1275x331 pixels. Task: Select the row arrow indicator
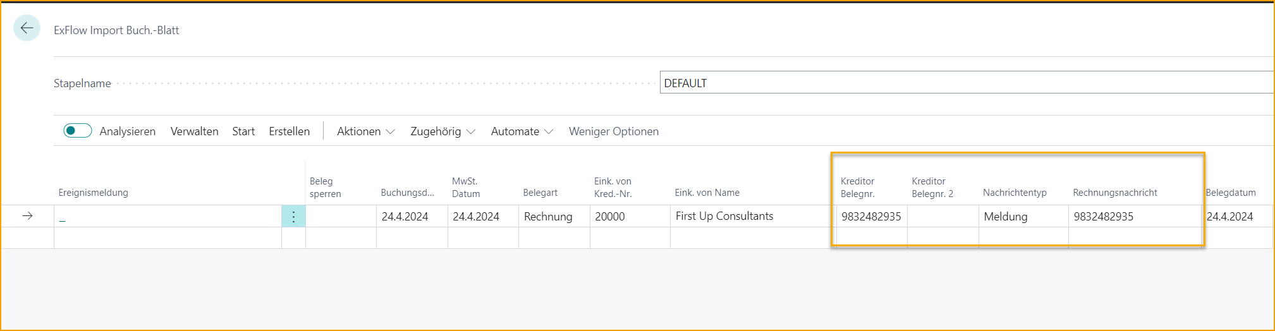[x=27, y=216]
